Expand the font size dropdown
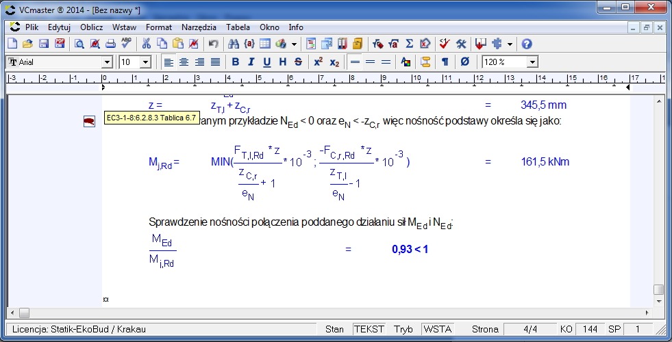Viewport: 672px width, 342px height. pos(145,62)
